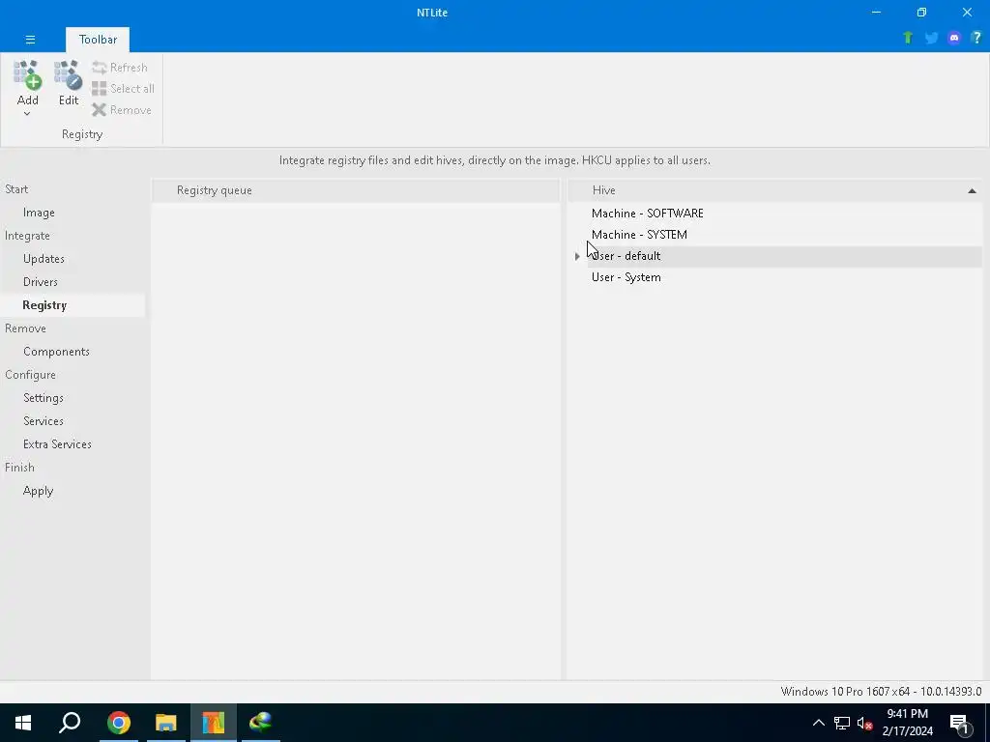The image size is (990, 742).
Task: Click the Remove section label in sidebar
Action: click(x=25, y=328)
